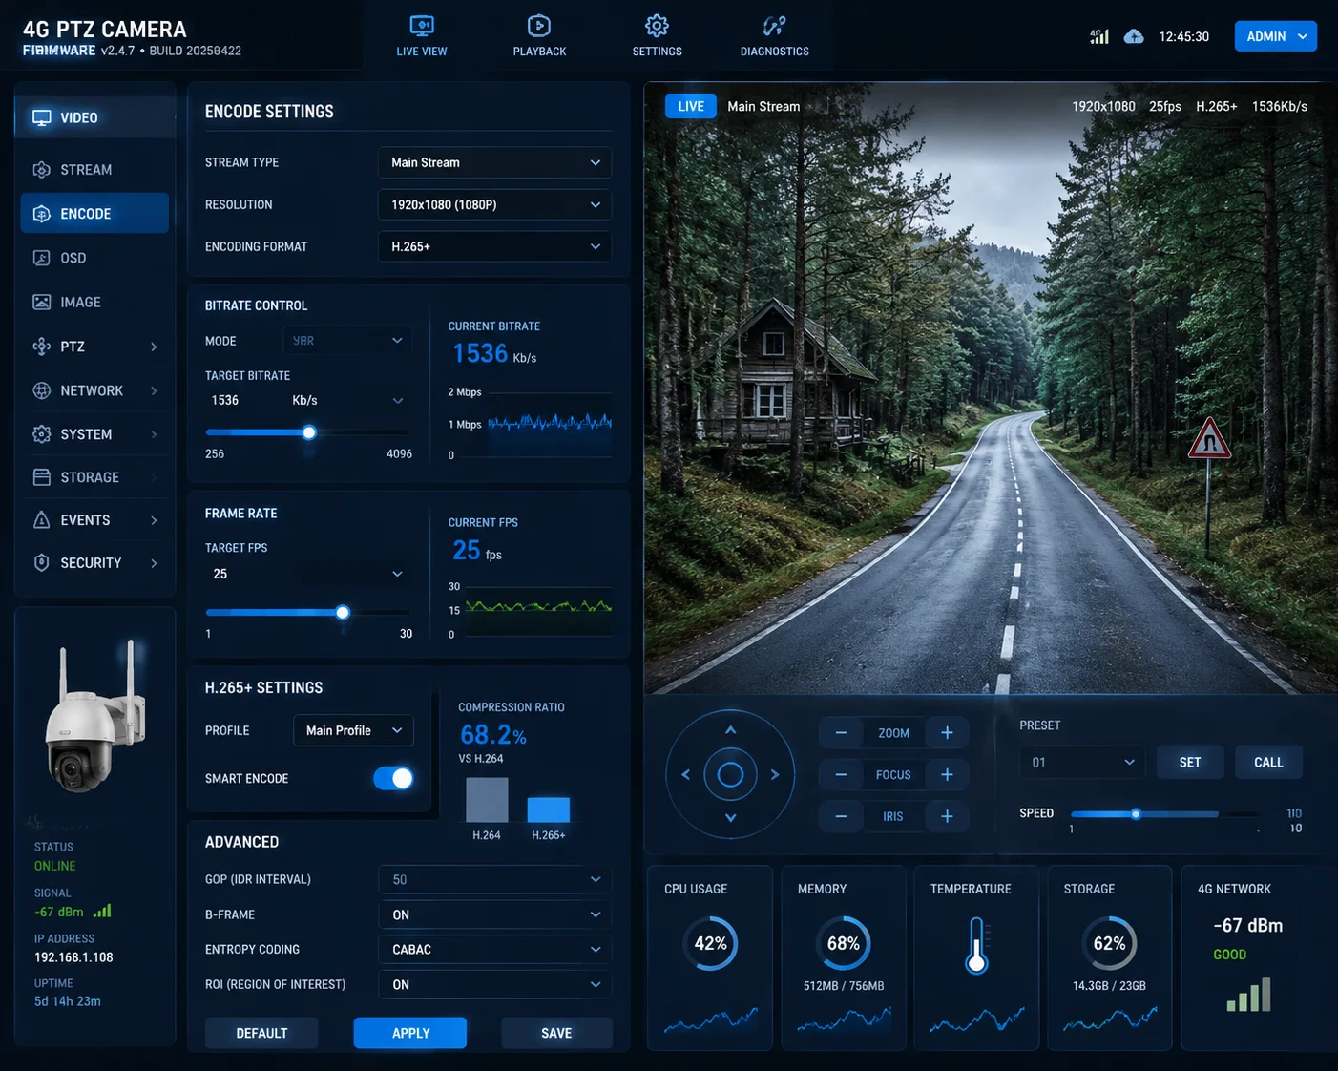1338x1071 pixels.
Task: Click the LIVE badge on video preview
Action: point(691,106)
